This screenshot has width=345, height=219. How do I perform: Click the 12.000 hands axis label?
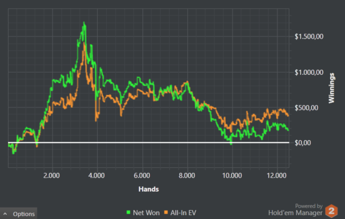pos(276,175)
